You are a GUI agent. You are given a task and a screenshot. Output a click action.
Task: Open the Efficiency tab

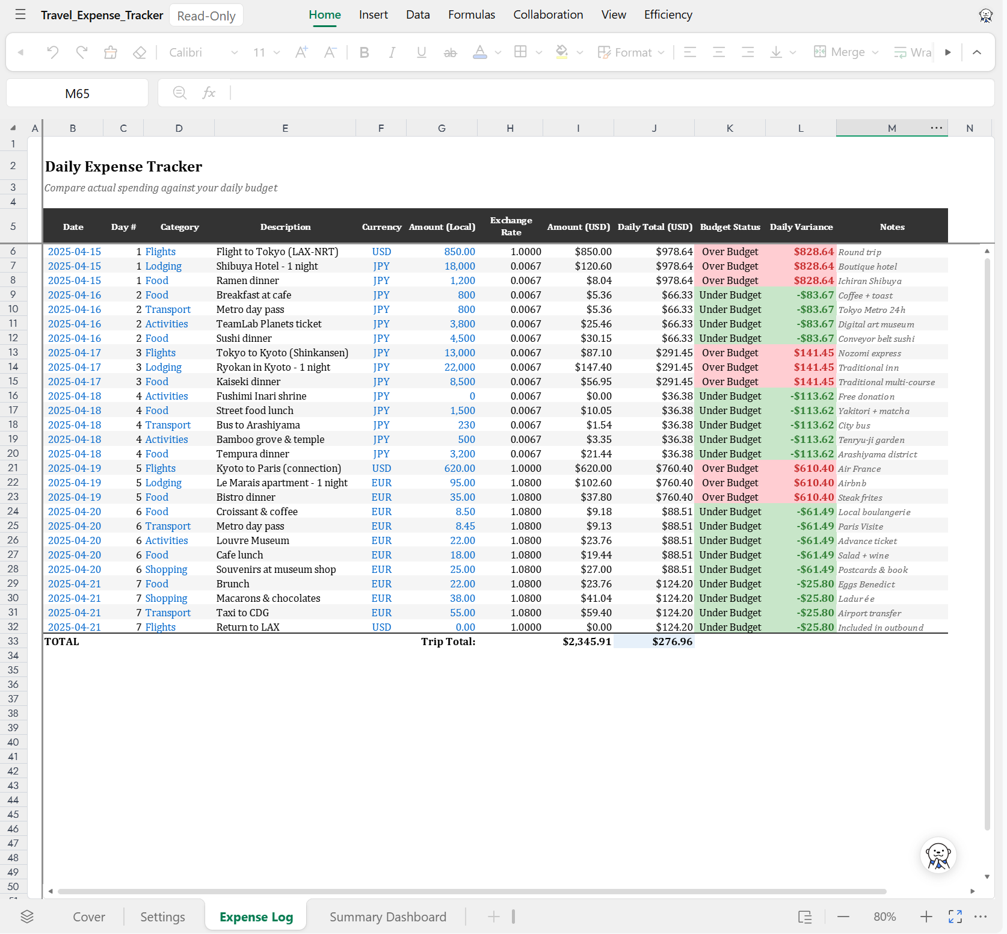coord(668,14)
